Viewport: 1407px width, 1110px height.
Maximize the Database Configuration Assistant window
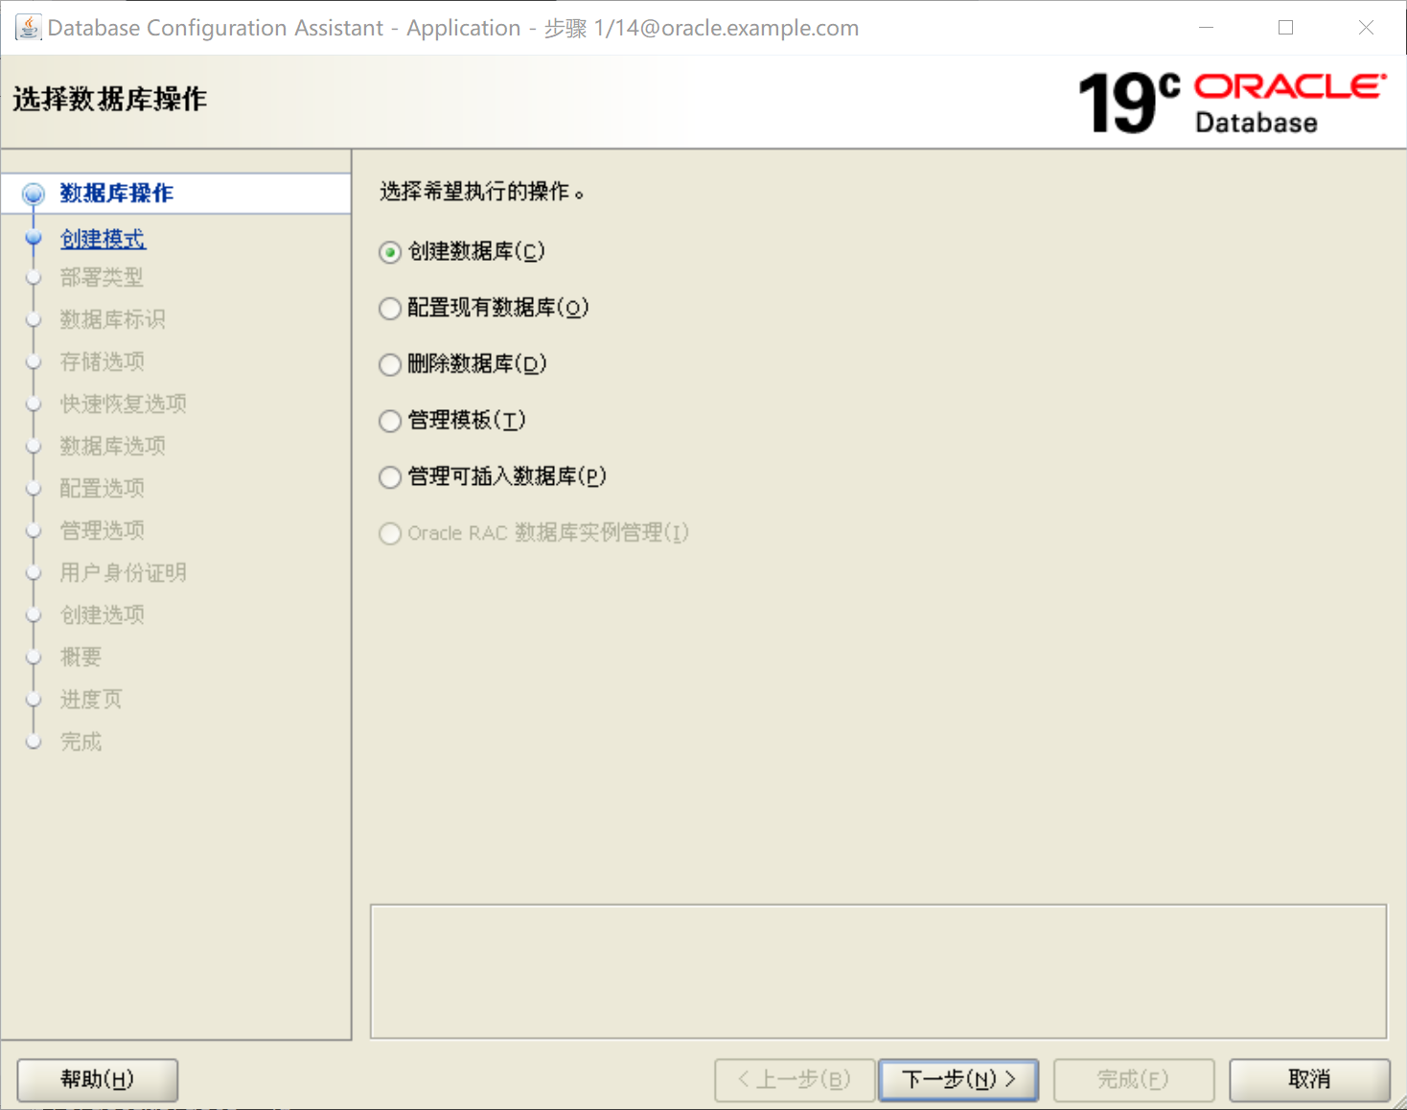[x=1286, y=28]
